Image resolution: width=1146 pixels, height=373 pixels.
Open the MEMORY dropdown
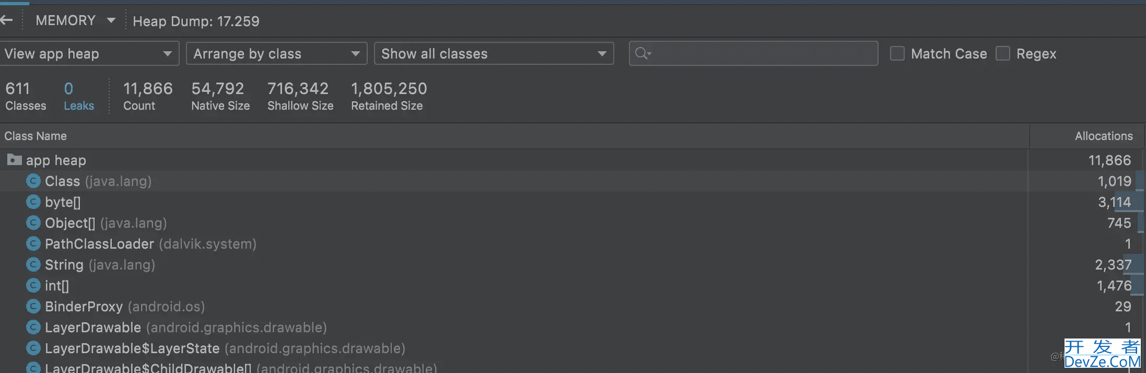(x=75, y=20)
